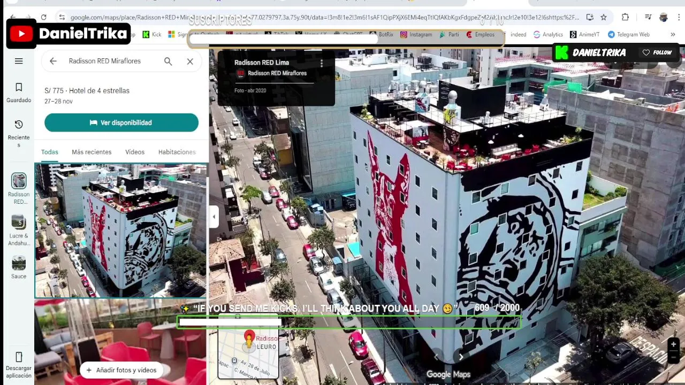The width and height of the screenshot is (685, 385).
Task: Bookmark this page with star icon
Action: pyautogui.click(x=604, y=17)
